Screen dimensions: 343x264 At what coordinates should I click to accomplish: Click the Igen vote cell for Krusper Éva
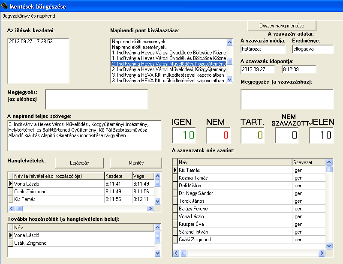(309, 224)
